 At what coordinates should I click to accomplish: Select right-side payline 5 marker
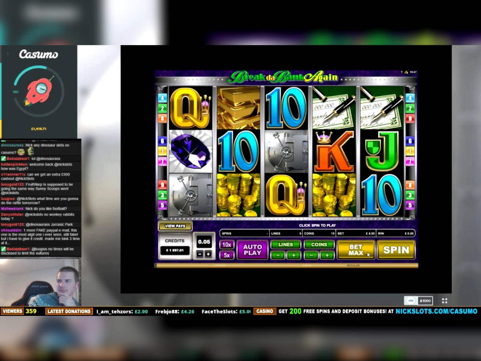[410, 205]
